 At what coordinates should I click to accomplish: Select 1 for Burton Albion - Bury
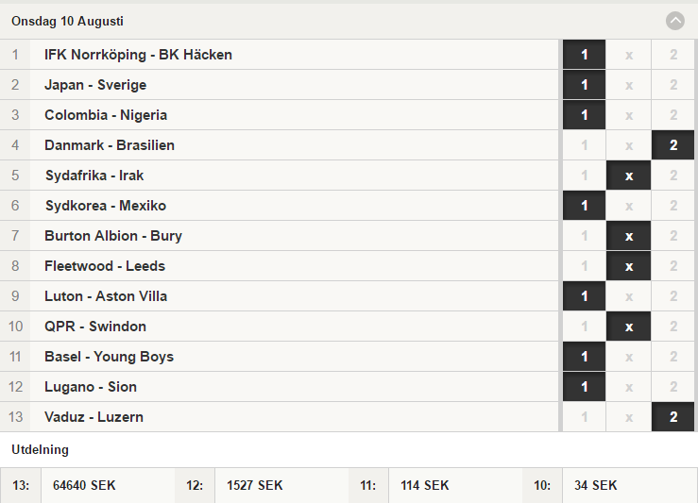pyautogui.click(x=584, y=236)
